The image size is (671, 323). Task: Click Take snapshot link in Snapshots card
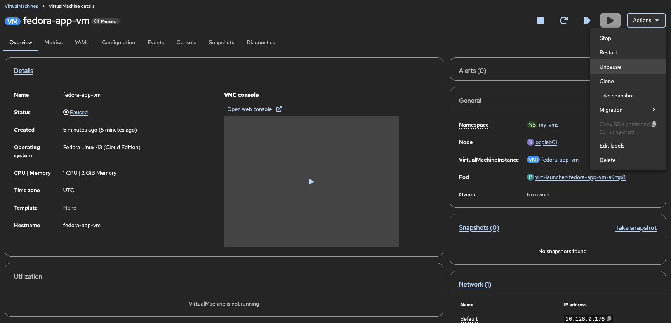click(636, 228)
